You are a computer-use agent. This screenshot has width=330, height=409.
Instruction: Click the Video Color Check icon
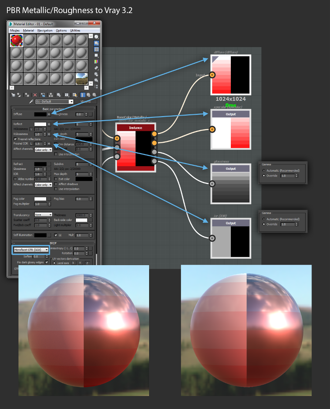pyautogui.click(x=96, y=62)
